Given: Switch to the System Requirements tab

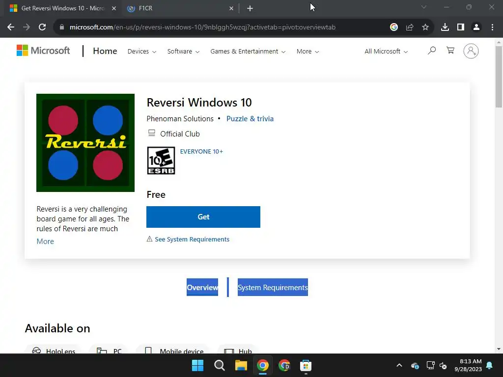Looking at the screenshot, I should pos(273,287).
